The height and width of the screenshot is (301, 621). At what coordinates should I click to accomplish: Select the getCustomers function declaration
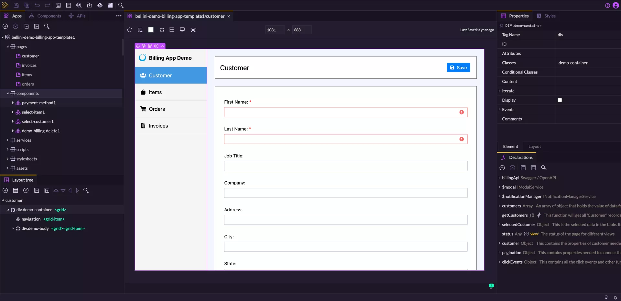(515, 215)
